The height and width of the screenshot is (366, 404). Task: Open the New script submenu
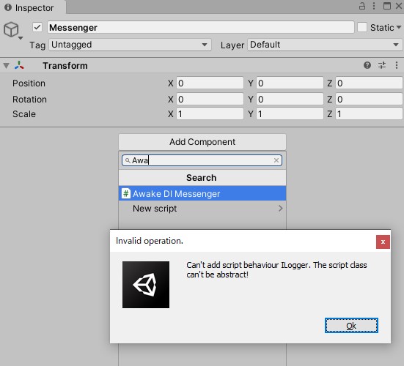click(x=202, y=209)
